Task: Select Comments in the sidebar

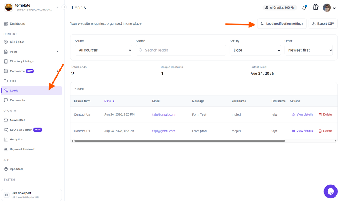Action: (x=31, y=100)
